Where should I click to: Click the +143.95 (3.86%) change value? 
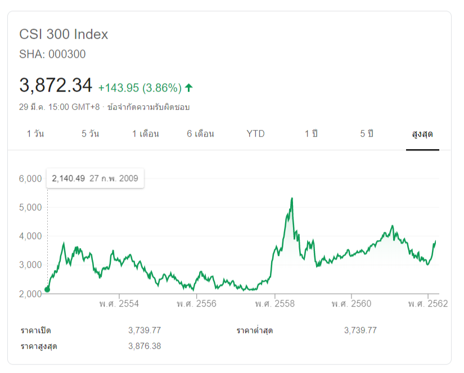pyautogui.click(x=139, y=88)
